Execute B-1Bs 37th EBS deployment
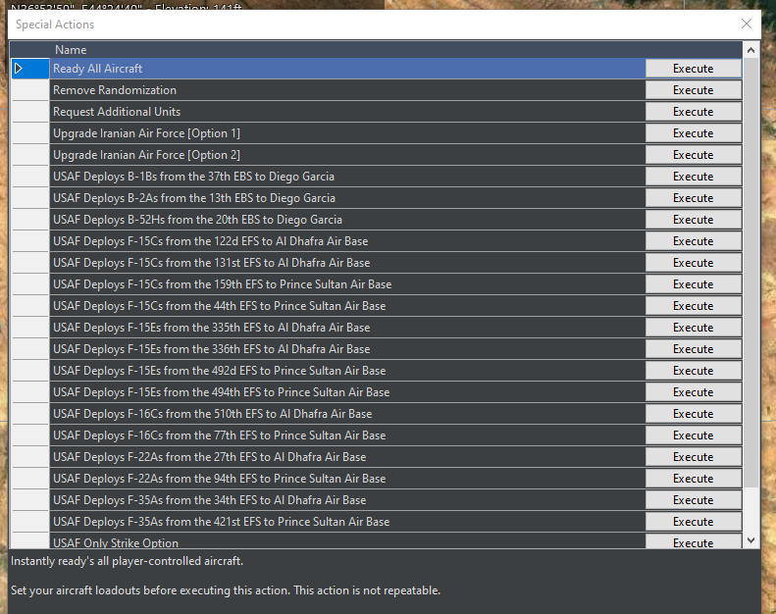Viewport: 776px width, 614px height. (694, 177)
